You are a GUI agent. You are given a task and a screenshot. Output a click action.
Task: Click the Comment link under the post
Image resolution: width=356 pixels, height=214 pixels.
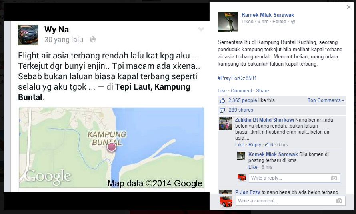241,90
